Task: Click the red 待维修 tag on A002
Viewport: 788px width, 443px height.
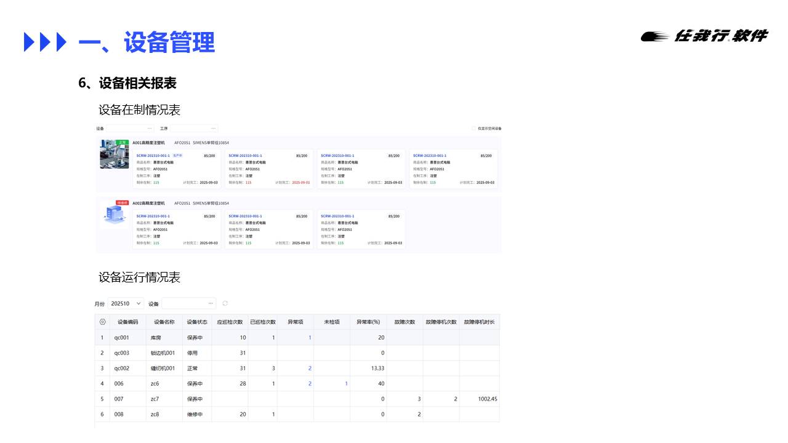Action: point(122,202)
